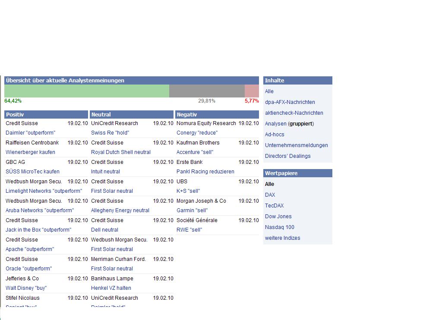Switch analyses to gruppiert view
The image size is (442, 320).
(x=301, y=124)
